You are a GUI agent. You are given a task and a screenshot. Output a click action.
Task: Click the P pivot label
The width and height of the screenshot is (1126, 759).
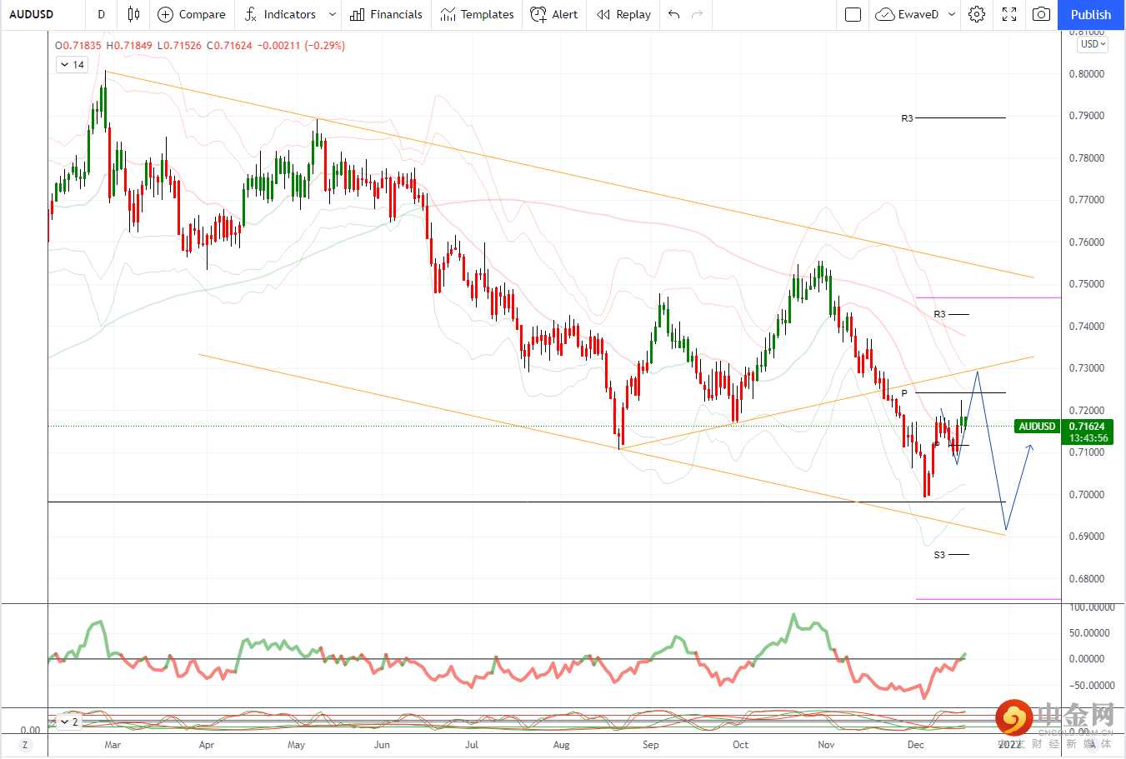click(904, 393)
